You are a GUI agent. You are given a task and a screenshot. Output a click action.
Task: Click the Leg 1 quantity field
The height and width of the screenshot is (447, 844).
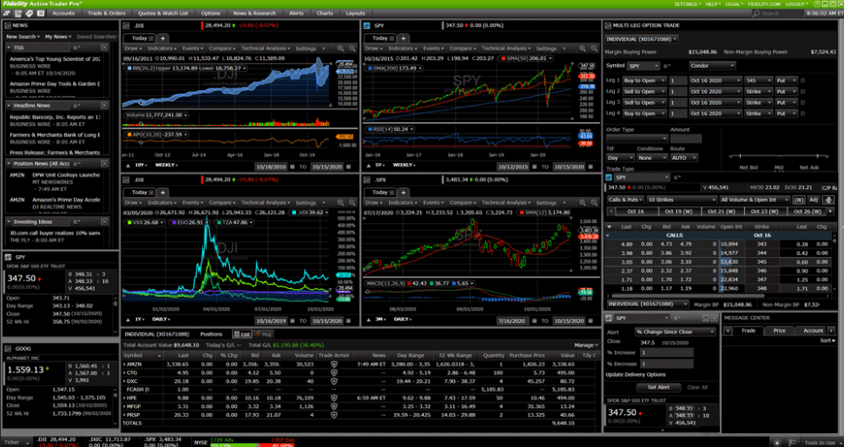click(676, 81)
